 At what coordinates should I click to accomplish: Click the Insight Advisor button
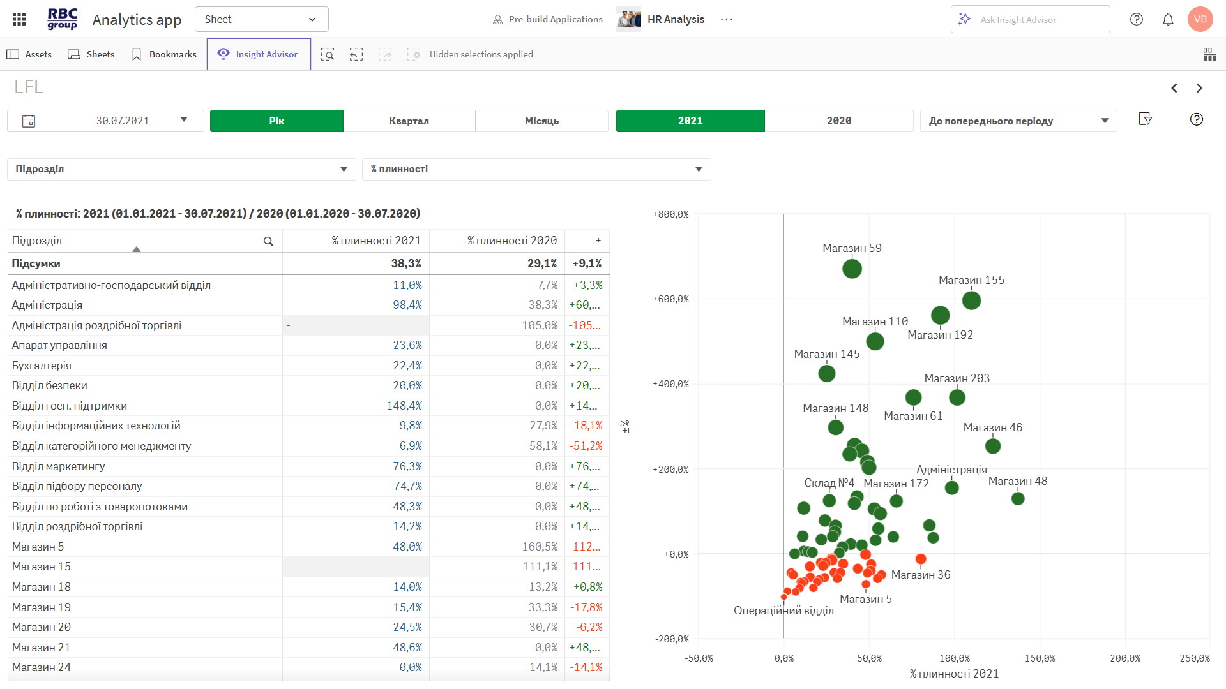(259, 54)
